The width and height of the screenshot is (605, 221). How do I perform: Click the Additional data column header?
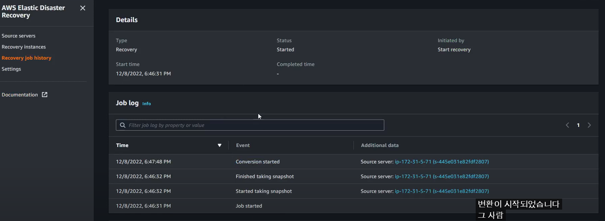[380, 145]
